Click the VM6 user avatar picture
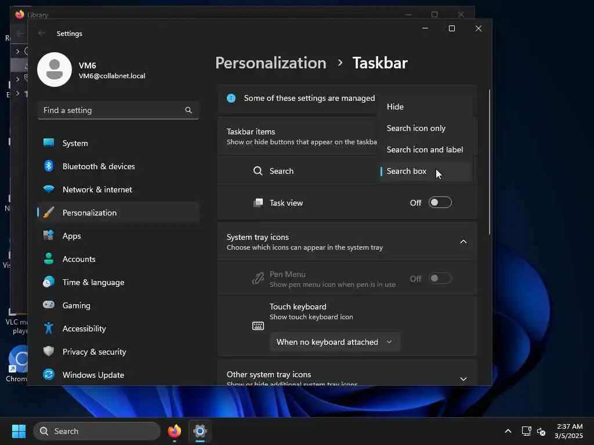Viewport: 594px width, 445px height. click(54, 70)
